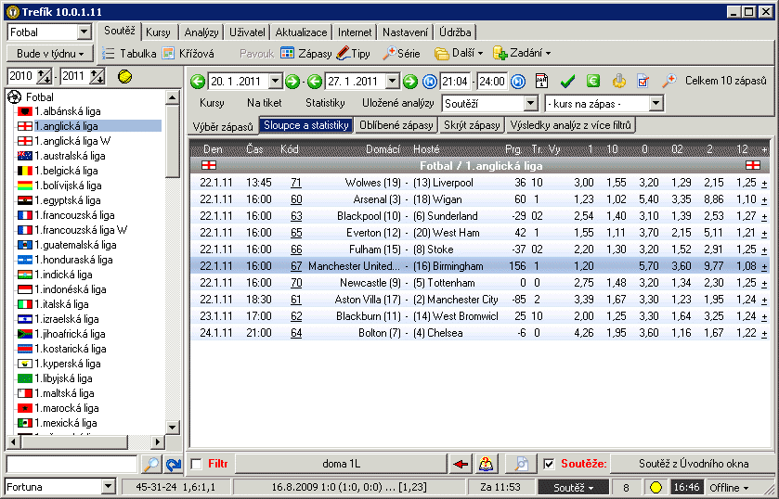
Task: Click the Soutěž z Úvodního okna button
Action: (x=694, y=465)
